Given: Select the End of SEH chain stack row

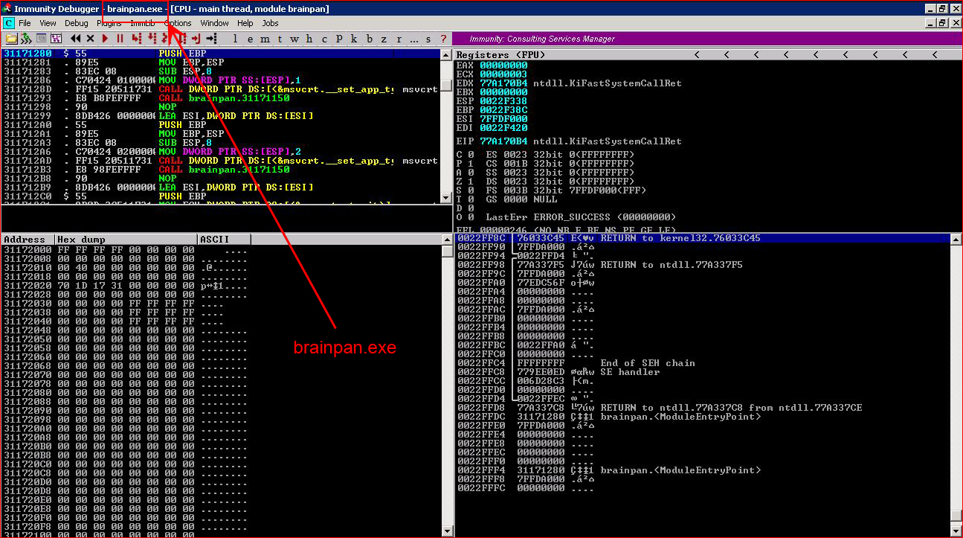Looking at the screenshot, I should pos(702,363).
